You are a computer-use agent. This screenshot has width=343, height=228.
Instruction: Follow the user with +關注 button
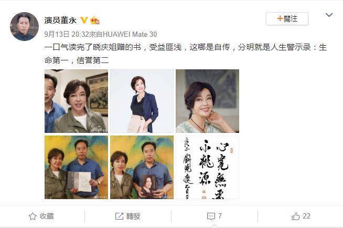pos(287,19)
